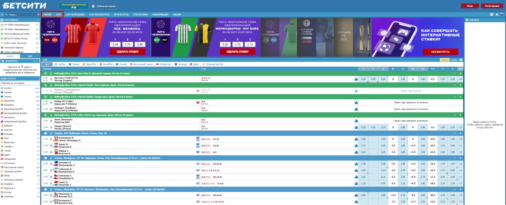This screenshot has height=205, width=506.
Task: Click the Шахматы icon in the sports list
Action: pos(2,196)
